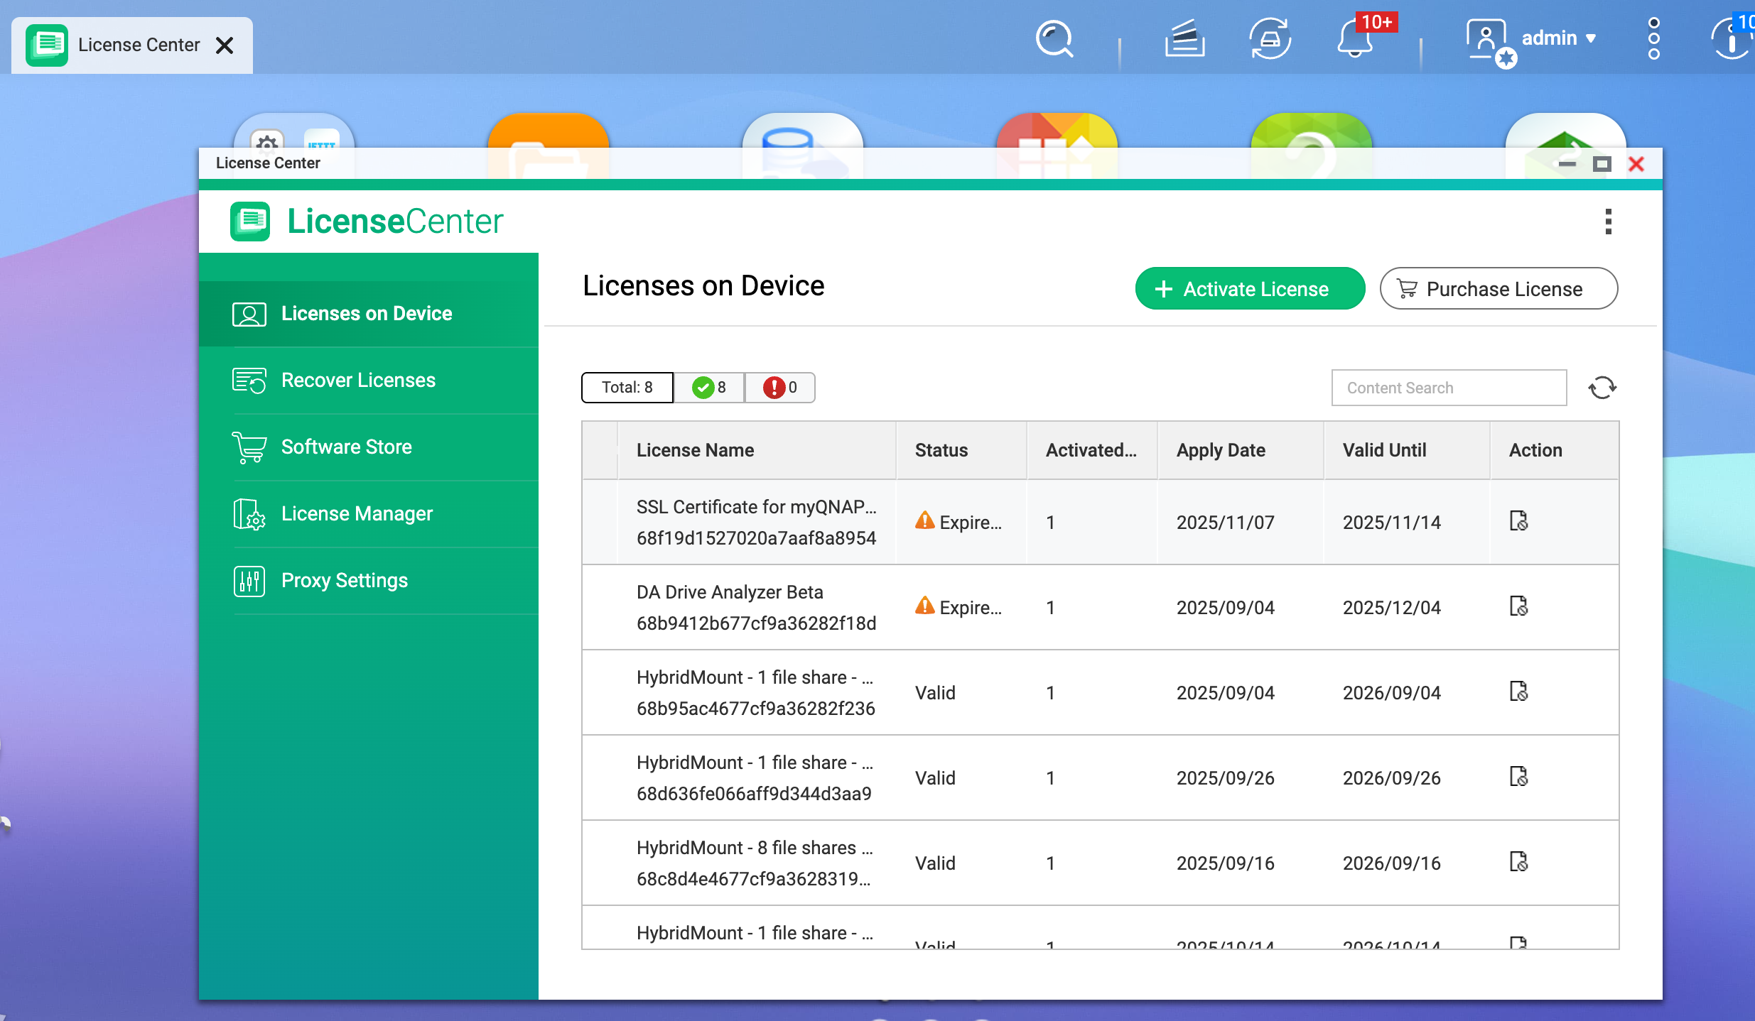This screenshot has height=1021, width=1755.
Task: Filter by the error licenses count (0)
Action: tap(780, 388)
